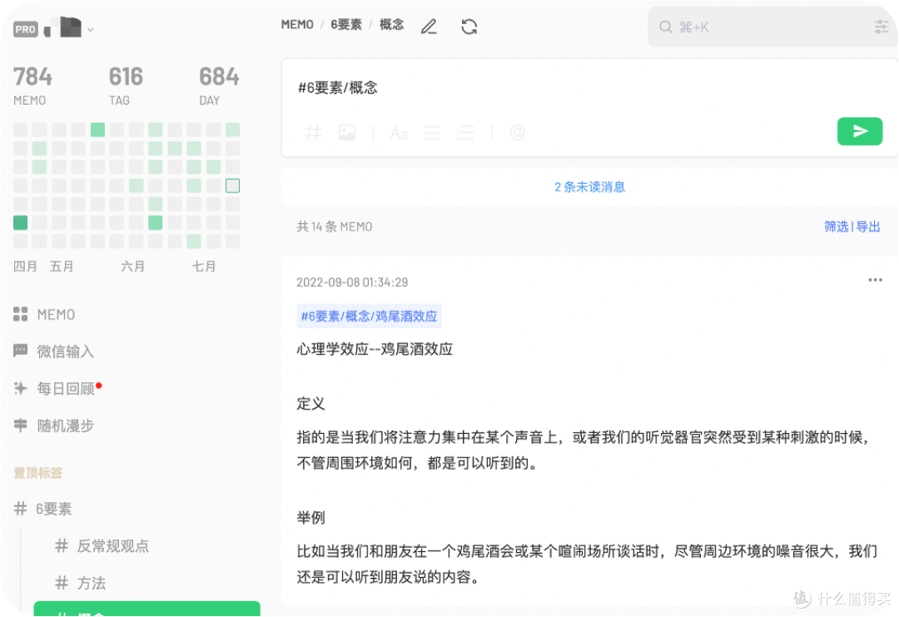The width and height of the screenshot is (899, 617).
Task: Go to MEMO breadcrumb
Action: 297,25
